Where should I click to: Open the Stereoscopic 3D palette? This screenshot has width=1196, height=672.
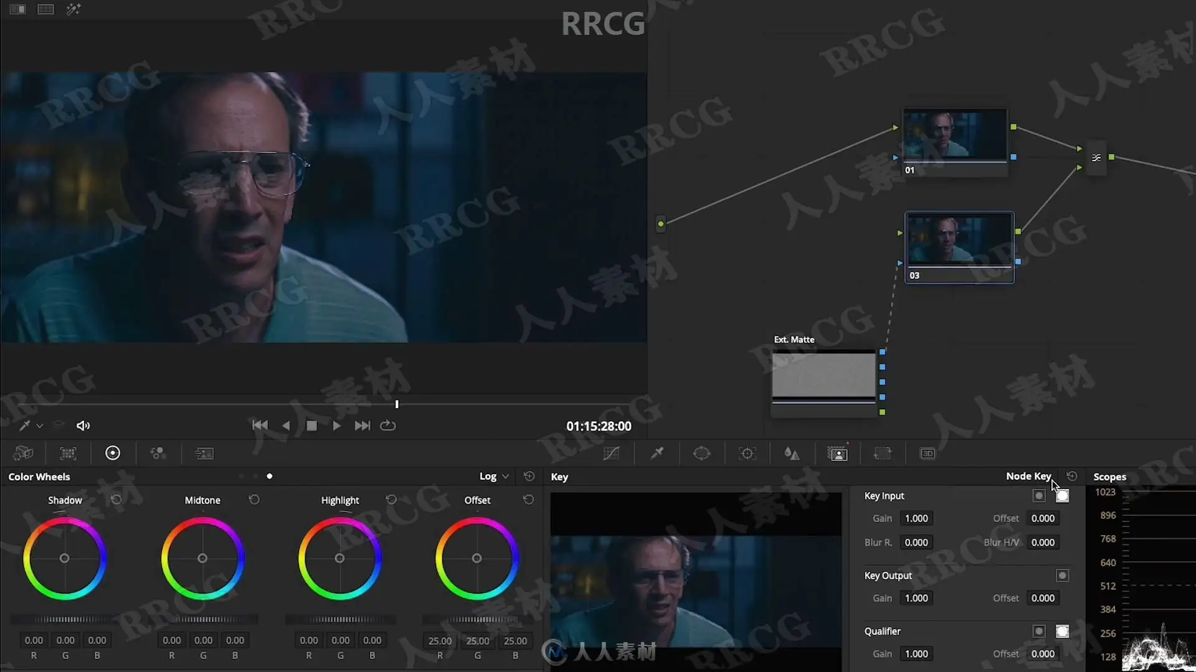(928, 453)
